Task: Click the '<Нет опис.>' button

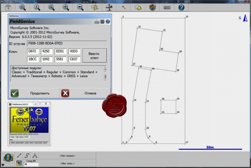Action: pos(67,163)
